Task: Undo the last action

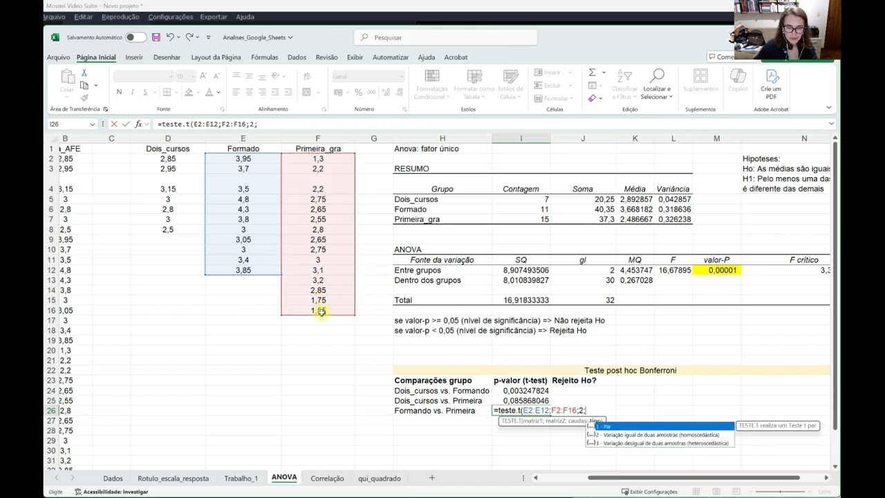Action: coord(169,37)
